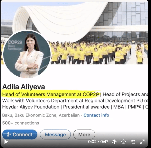Image resolution: width=151 pixels, height=148 pixels.
Task: Open video settings gear
Action: pyautogui.click(x=124, y=142)
